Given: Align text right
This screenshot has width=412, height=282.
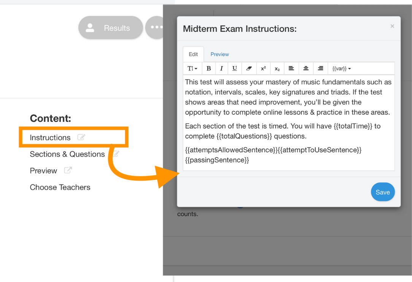Looking at the screenshot, I should click(320, 68).
